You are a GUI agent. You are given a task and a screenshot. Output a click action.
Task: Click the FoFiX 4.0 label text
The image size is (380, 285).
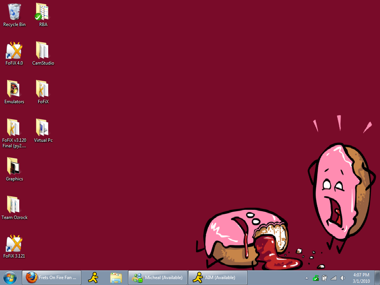(14, 63)
